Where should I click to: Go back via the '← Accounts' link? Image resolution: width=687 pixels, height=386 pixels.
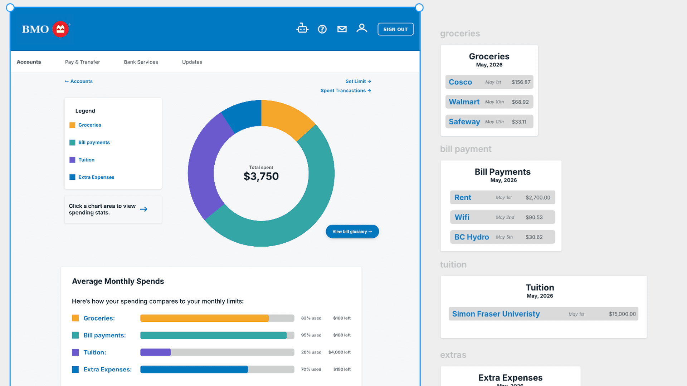tap(78, 81)
